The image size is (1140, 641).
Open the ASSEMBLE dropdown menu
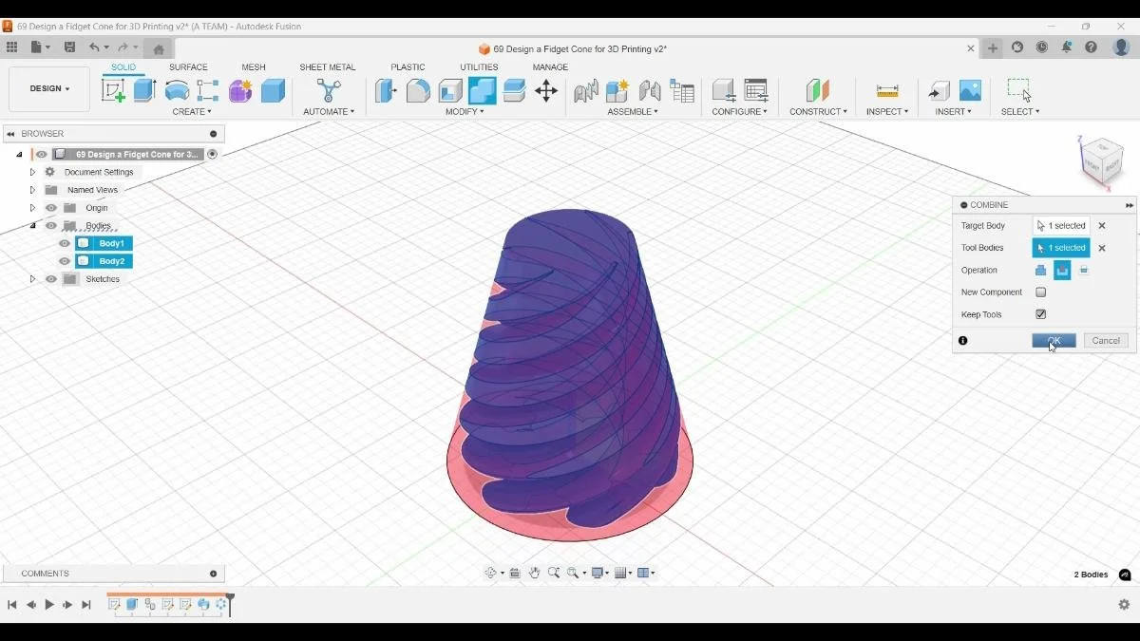point(633,112)
